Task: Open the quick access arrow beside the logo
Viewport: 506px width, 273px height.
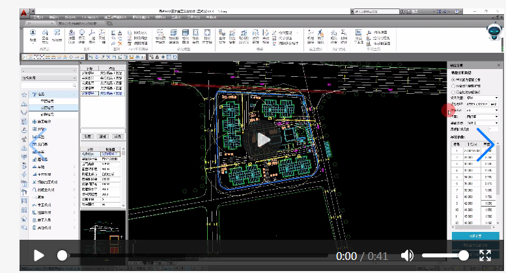Action: tap(34, 12)
